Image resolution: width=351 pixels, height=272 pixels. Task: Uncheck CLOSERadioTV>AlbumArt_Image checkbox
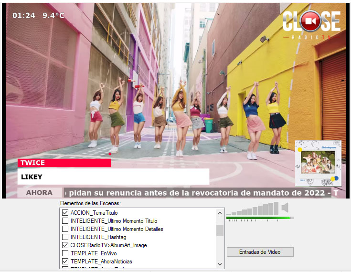(65, 245)
